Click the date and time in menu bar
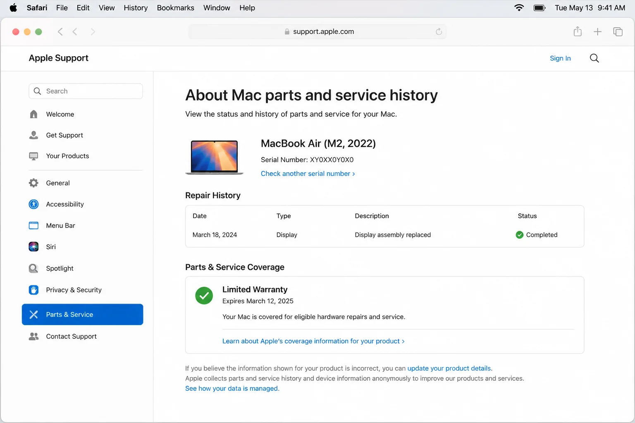 pyautogui.click(x=590, y=8)
